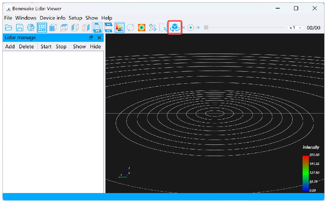
Task: Select the front-face cube view icon
Action: click(x=53, y=27)
